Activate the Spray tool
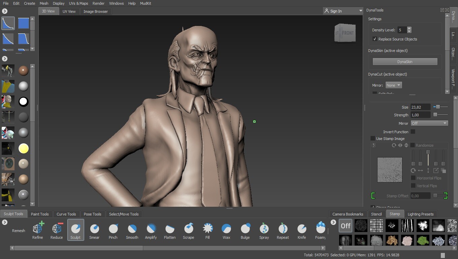This screenshot has height=259, width=458. (x=264, y=230)
